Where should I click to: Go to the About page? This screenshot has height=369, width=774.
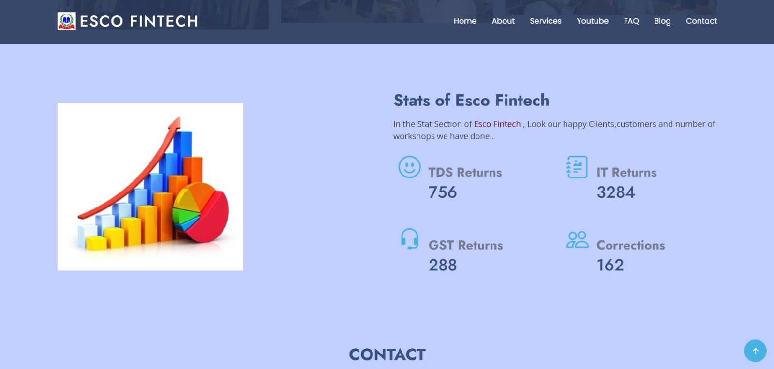pyautogui.click(x=503, y=21)
